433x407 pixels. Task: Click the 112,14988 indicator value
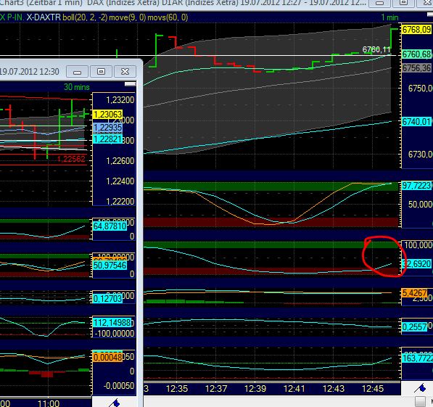point(112,322)
